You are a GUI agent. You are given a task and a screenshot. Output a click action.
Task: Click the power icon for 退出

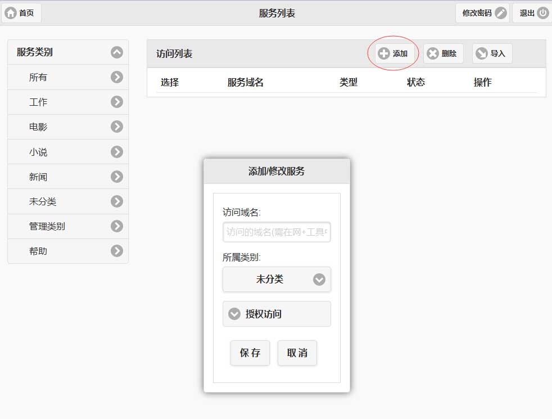click(x=542, y=13)
